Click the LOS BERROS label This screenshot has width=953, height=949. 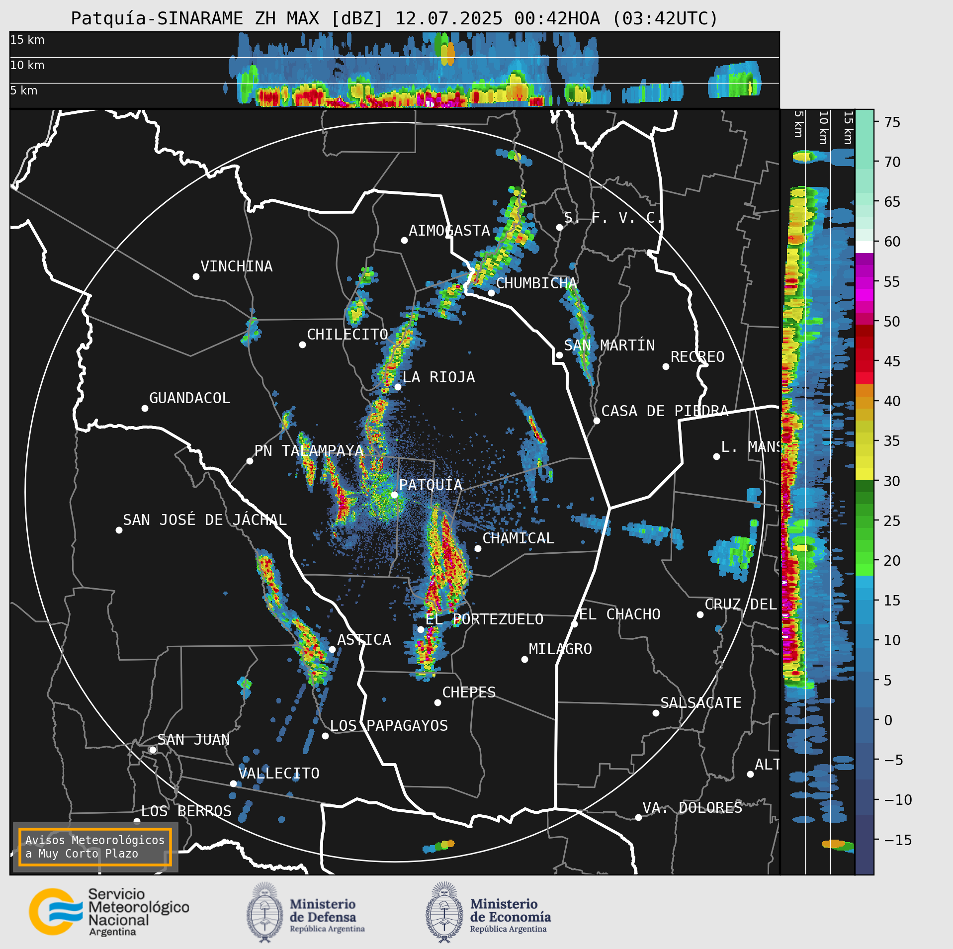point(186,811)
